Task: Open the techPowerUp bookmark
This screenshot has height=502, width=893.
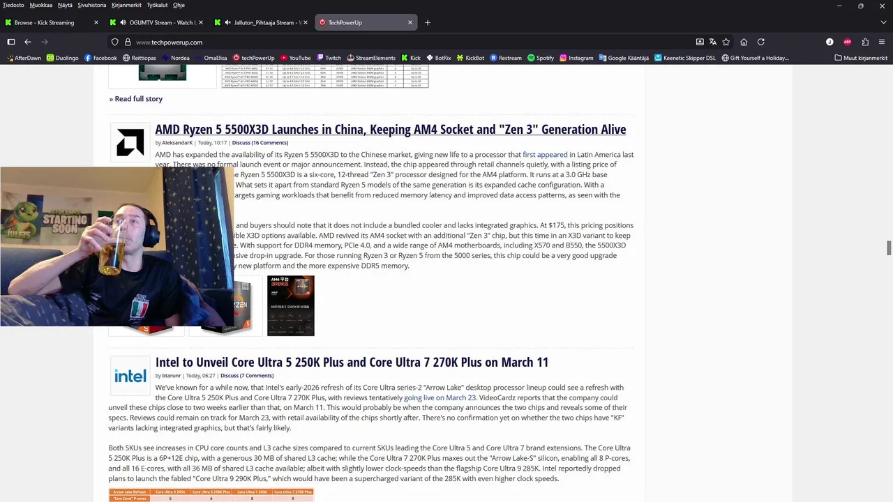Action: (x=254, y=58)
